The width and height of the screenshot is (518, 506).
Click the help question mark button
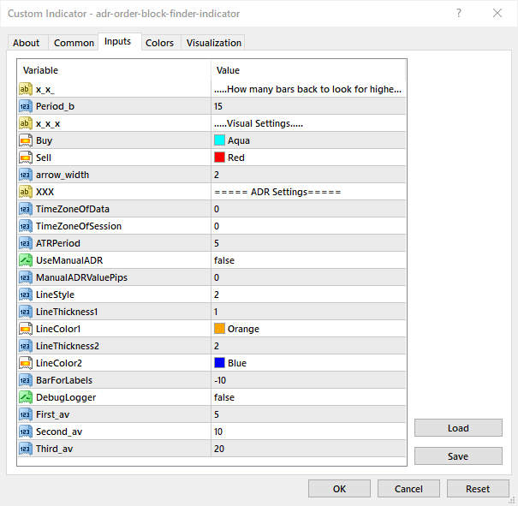(x=460, y=13)
